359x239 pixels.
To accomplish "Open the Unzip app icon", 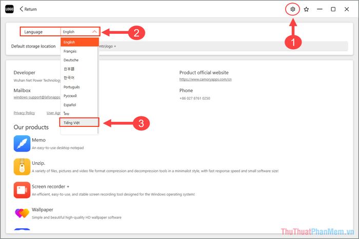I will click(22, 166).
